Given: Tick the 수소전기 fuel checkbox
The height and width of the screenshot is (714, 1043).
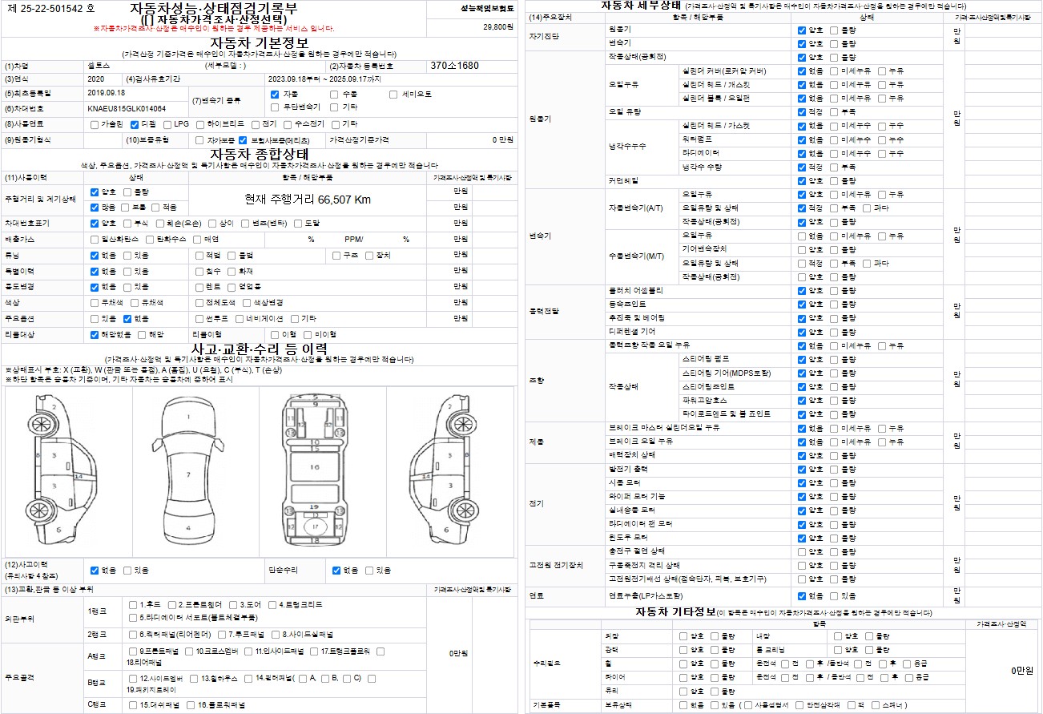Looking at the screenshot, I should [x=287, y=124].
